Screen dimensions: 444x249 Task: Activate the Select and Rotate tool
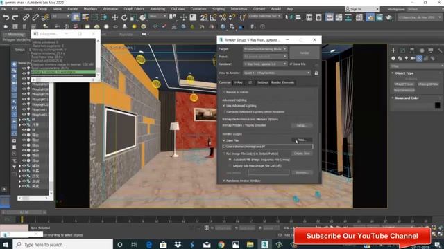click(x=124, y=17)
